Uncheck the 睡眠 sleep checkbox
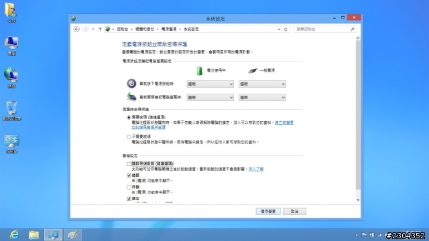This screenshot has height=241, width=429. tap(129, 175)
